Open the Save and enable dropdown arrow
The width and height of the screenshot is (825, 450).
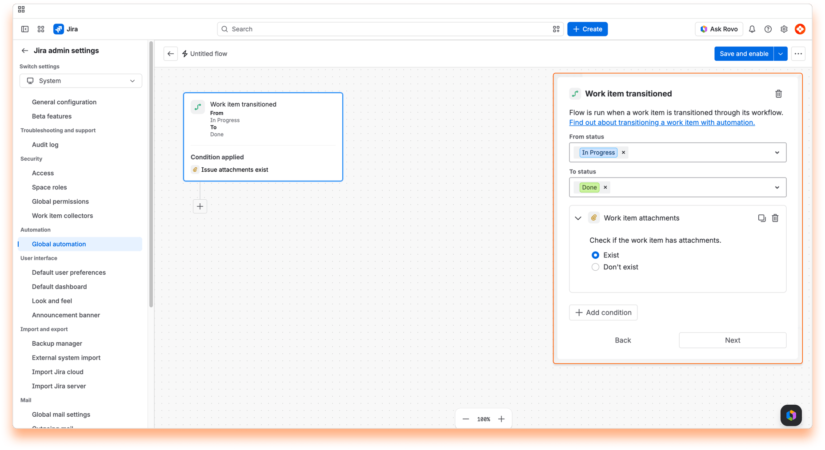coord(781,54)
